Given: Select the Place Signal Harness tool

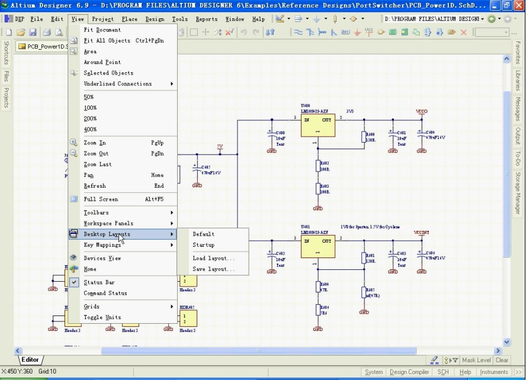Looking at the screenshot, I should click(x=322, y=32).
